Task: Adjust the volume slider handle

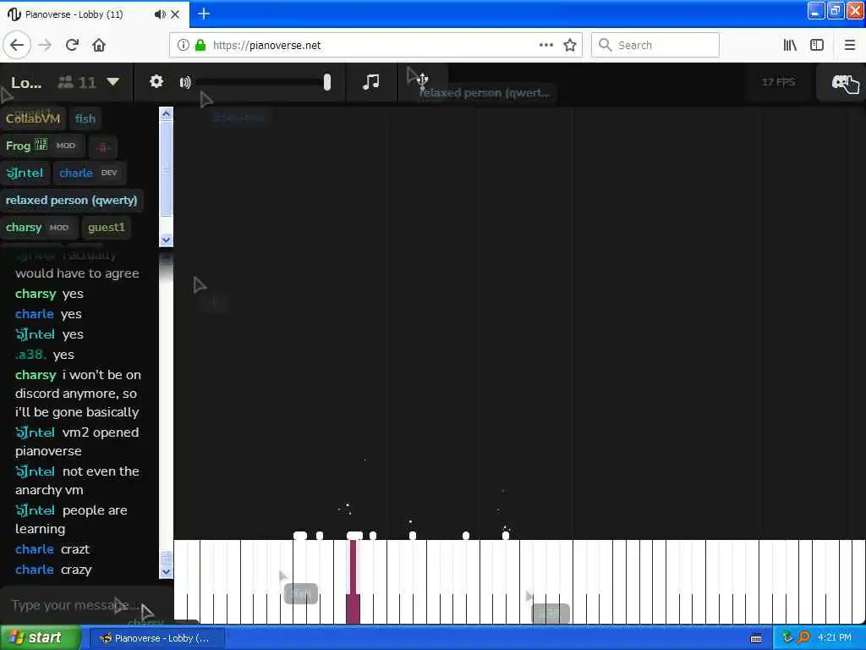Action: 327,82
